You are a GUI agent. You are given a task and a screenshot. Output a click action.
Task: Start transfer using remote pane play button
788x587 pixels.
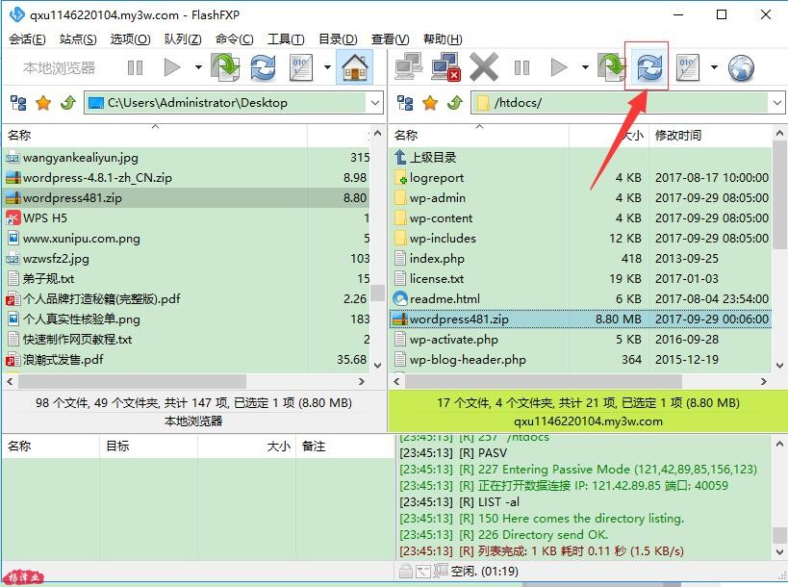click(559, 67)
